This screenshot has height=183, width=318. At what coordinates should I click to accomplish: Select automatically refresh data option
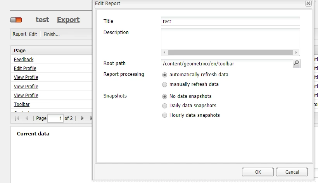[164, 75]
